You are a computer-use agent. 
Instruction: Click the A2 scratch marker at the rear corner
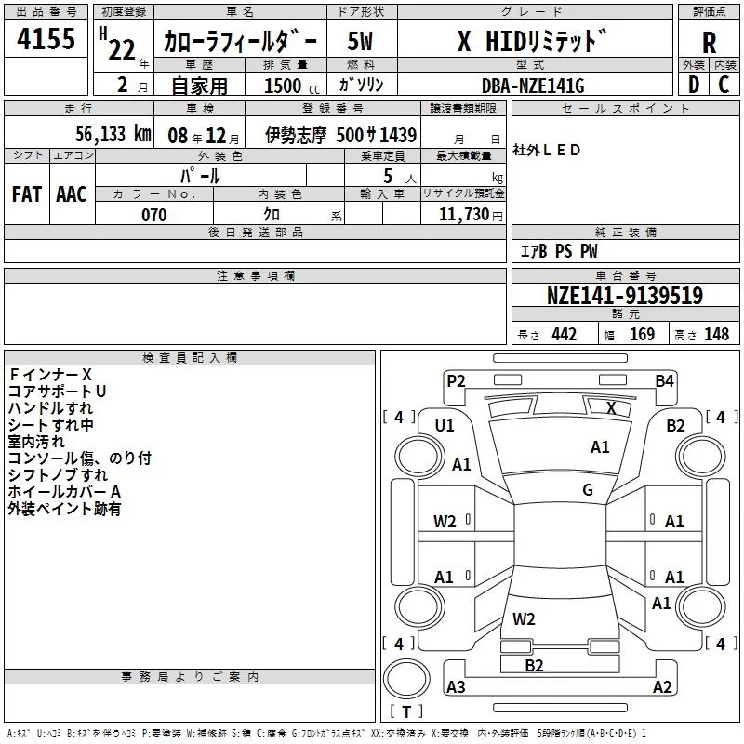click(662, 687)
